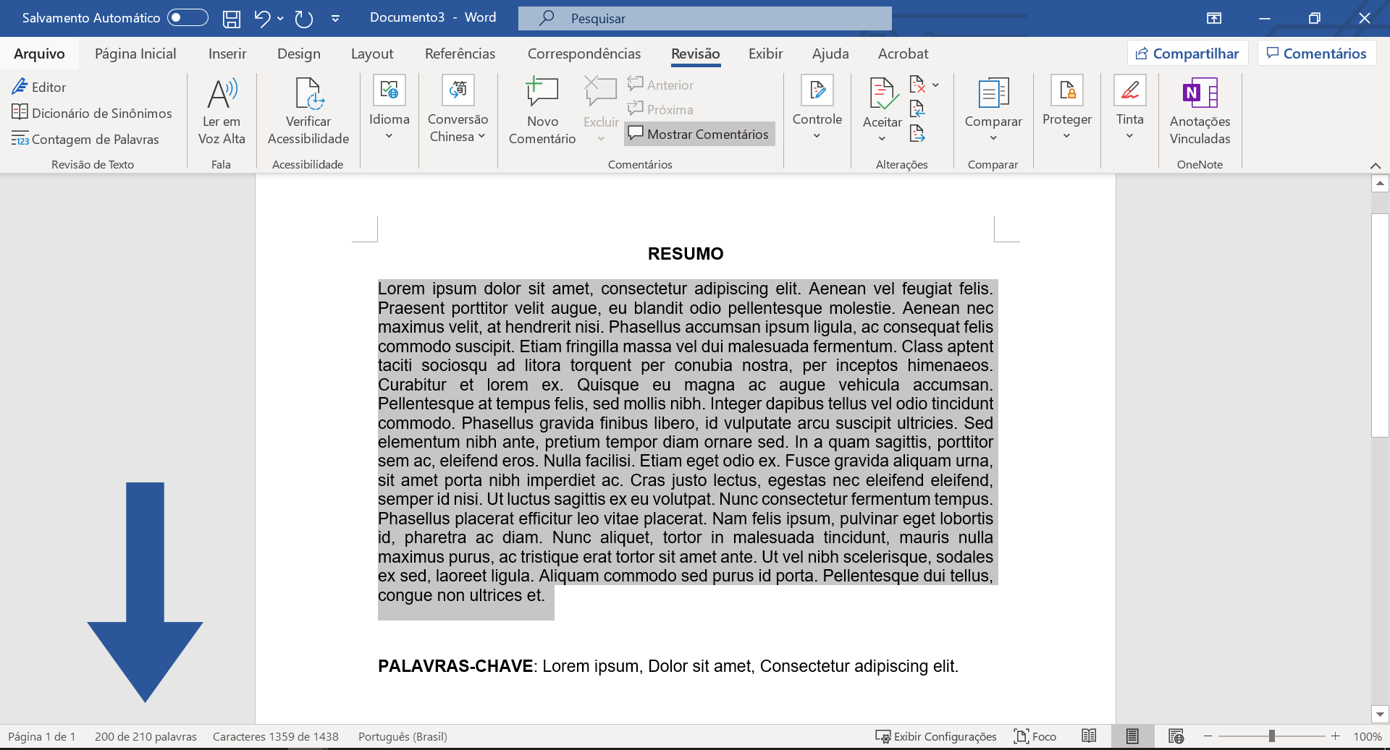This screenshot has height=750, width=1390.
Task: Switch to the Layout tab
Action: coord(372,54)
